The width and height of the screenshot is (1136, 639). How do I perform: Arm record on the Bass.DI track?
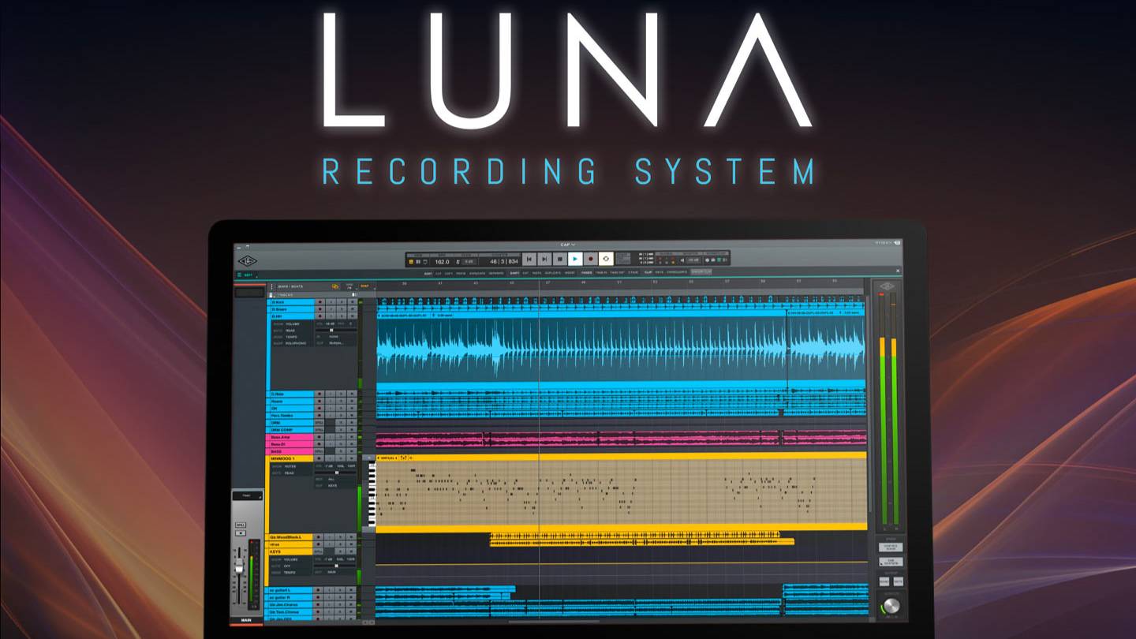point(319,444)
